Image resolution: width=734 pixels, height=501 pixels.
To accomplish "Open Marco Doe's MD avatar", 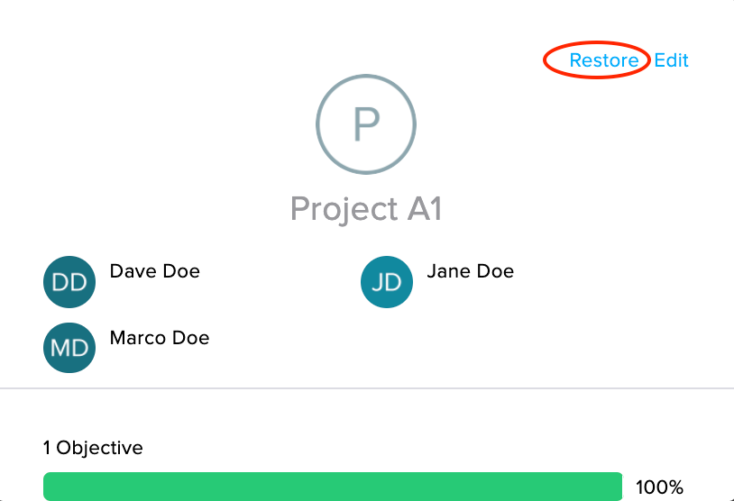I will pos(69,348).
